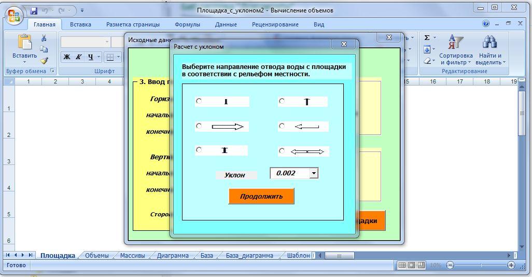Click the Borders icon

(x=110, y=57)
